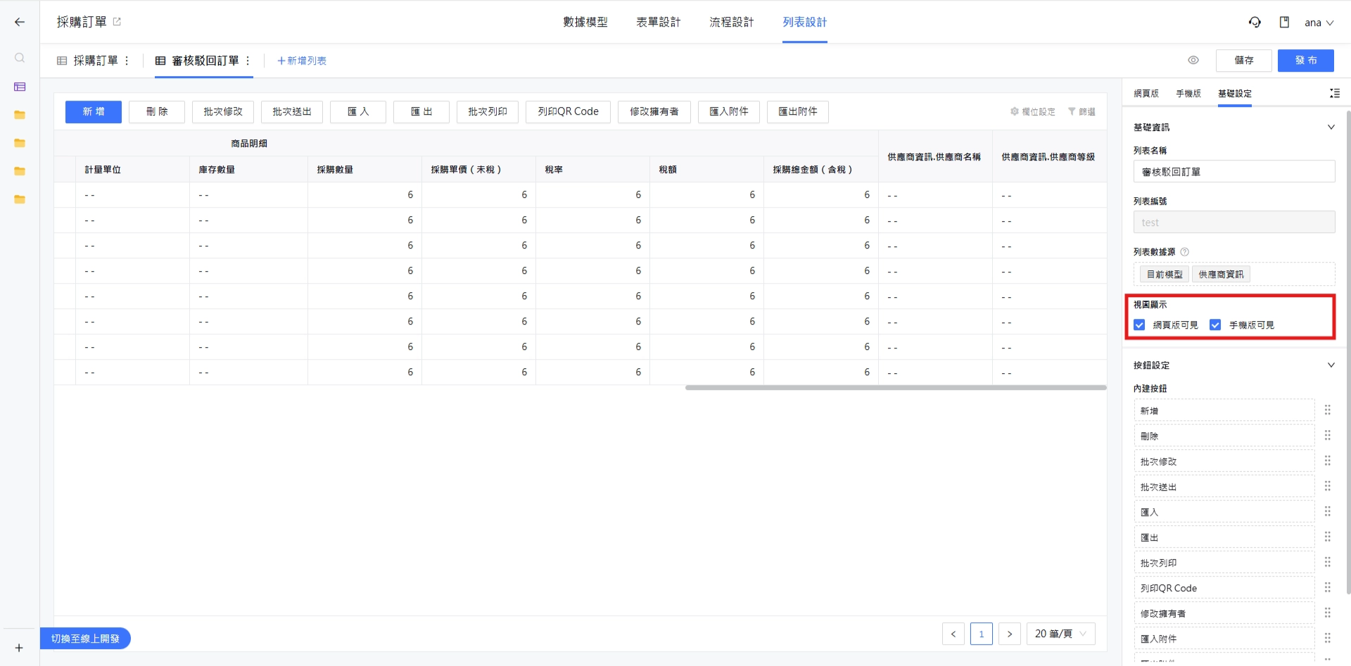
Task: Open more options for 審核駁回訂單 tab
Action: 248,61
